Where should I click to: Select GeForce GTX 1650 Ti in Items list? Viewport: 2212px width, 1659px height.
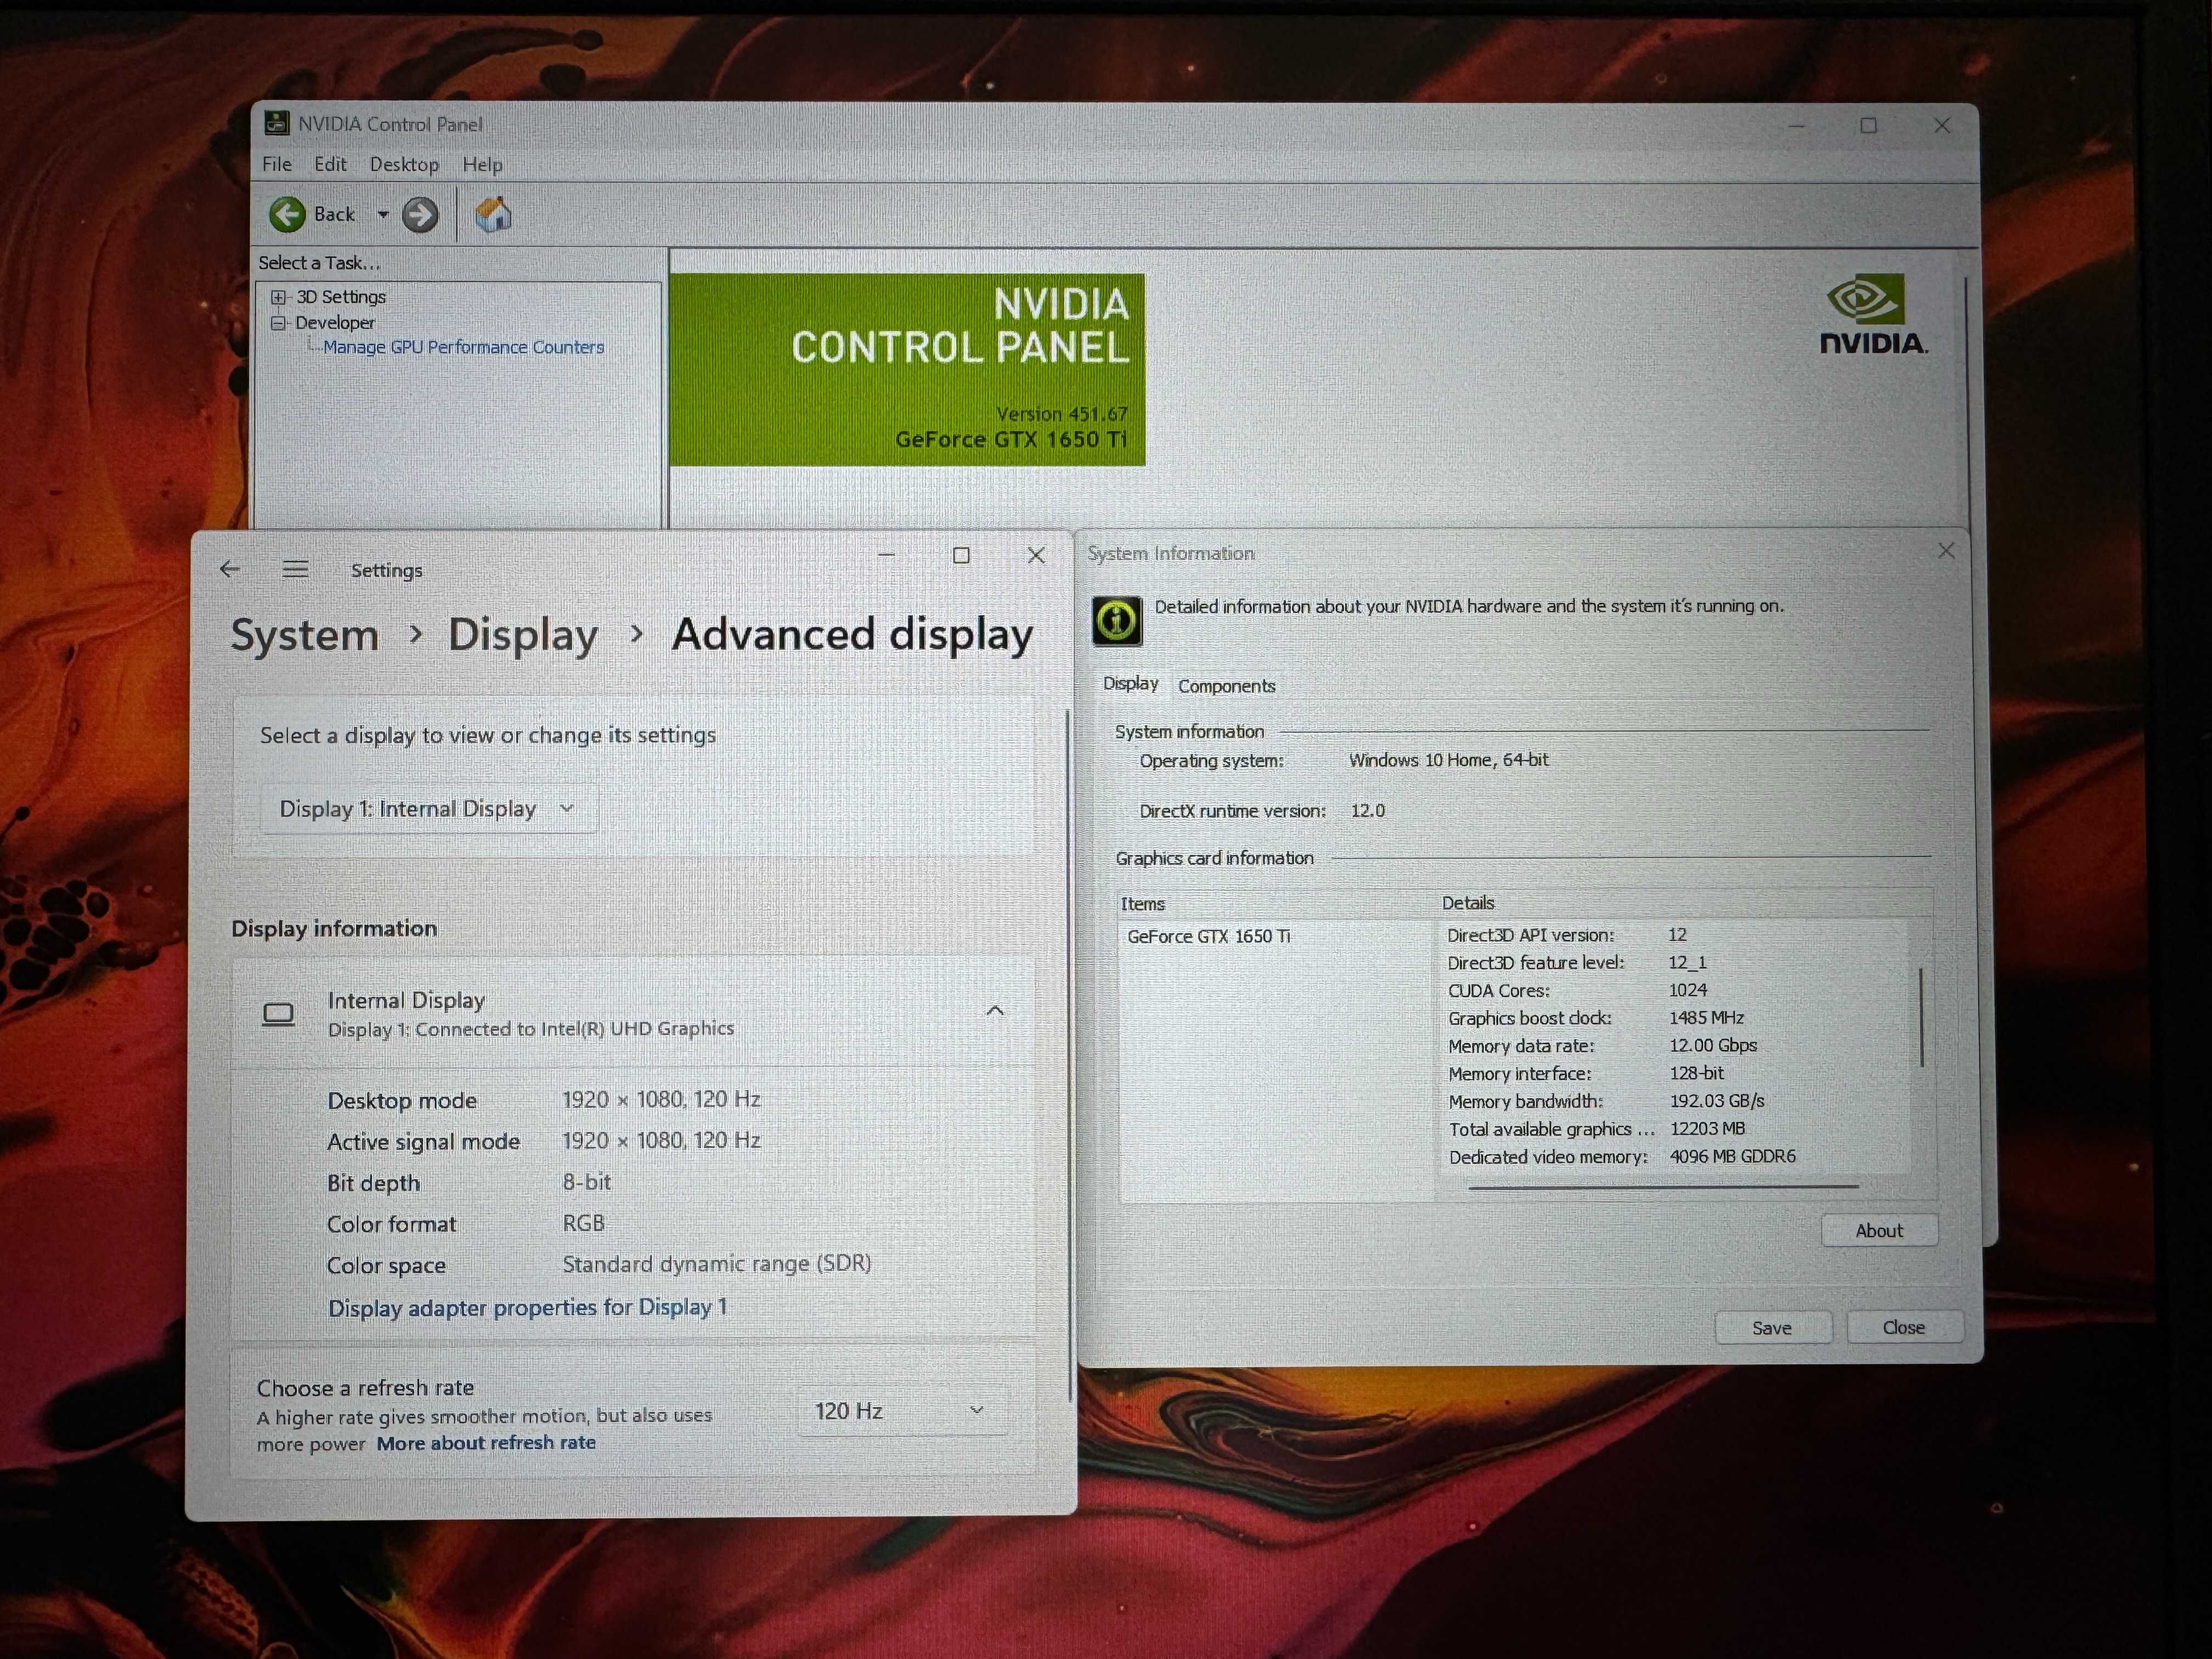tap(1209, 937)
